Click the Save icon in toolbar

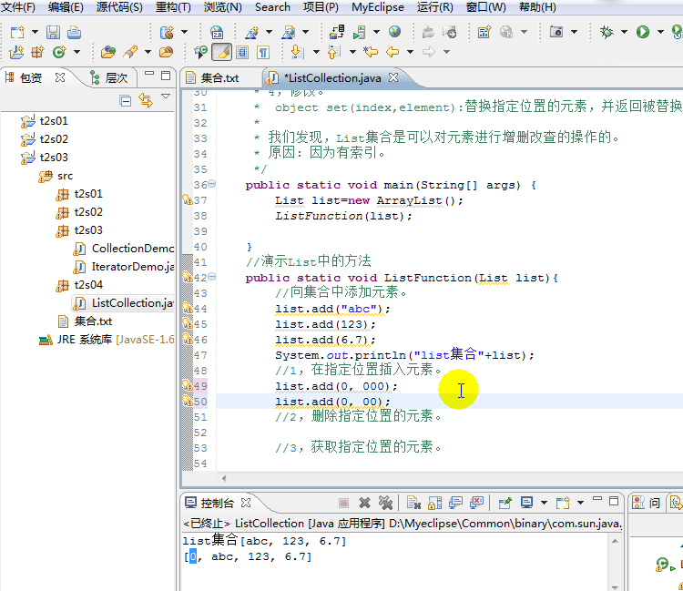(53, 32)
